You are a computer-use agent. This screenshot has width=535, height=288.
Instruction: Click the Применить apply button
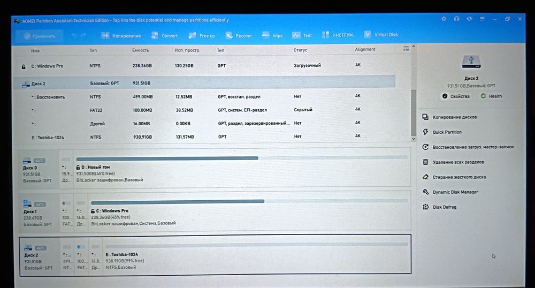click(x=39, y=36)
